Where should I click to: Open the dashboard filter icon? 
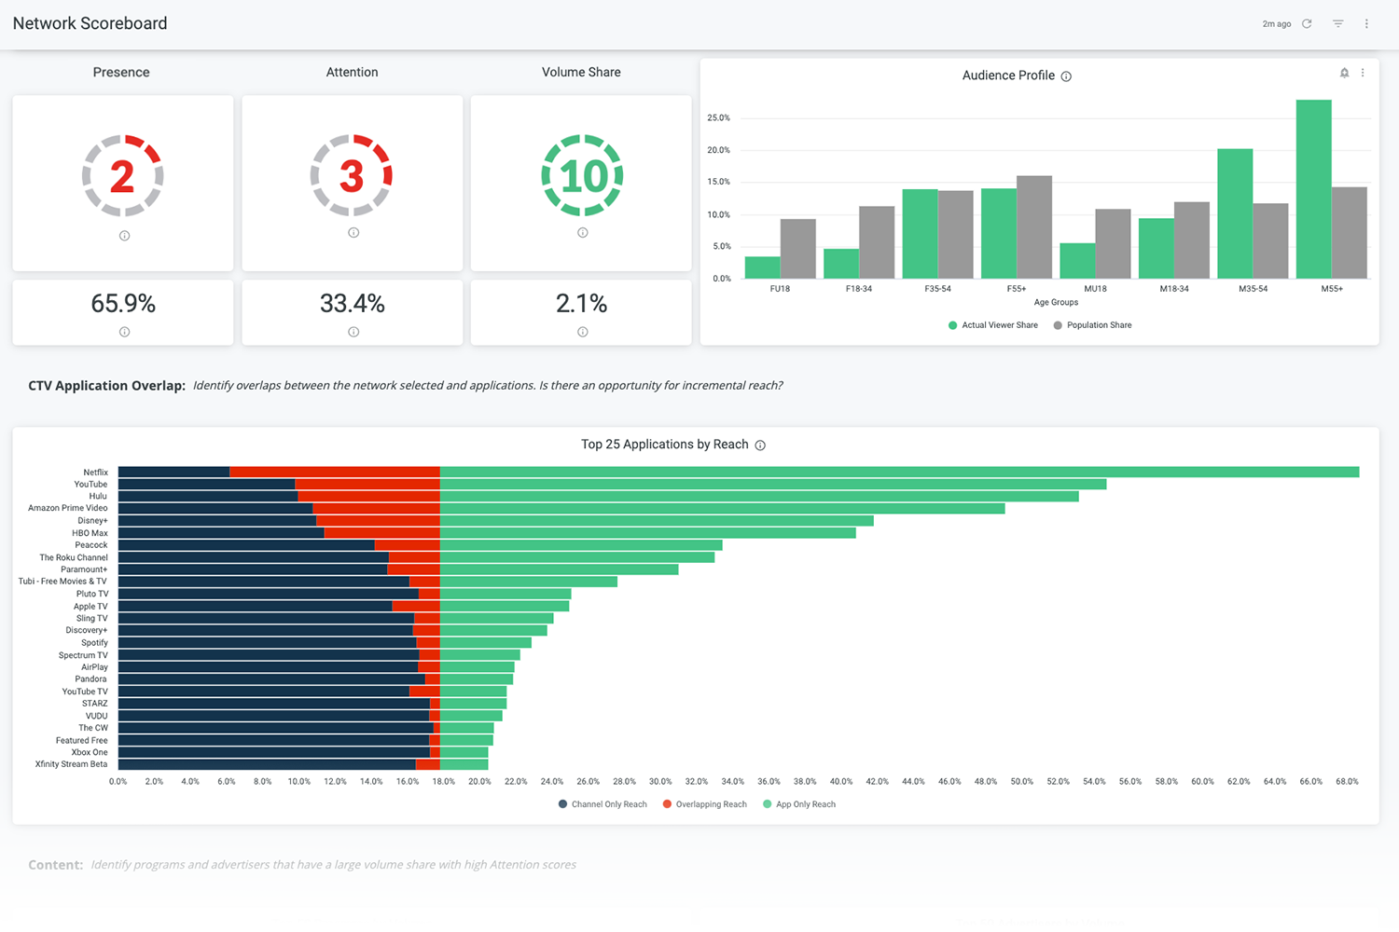tap(1337, 23)
